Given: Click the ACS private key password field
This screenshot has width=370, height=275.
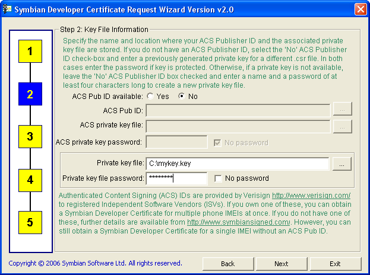Looking at the screenshot, I should point(176,142).
